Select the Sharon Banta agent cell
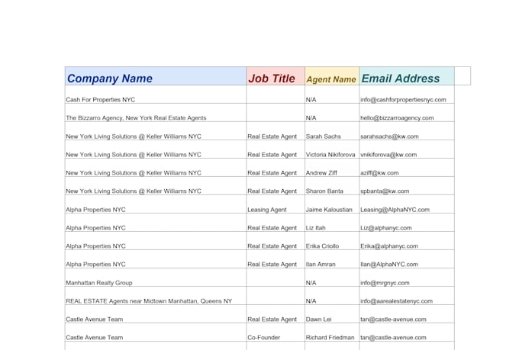The width and height of the screenshot is (519, 350). (332, 185)
